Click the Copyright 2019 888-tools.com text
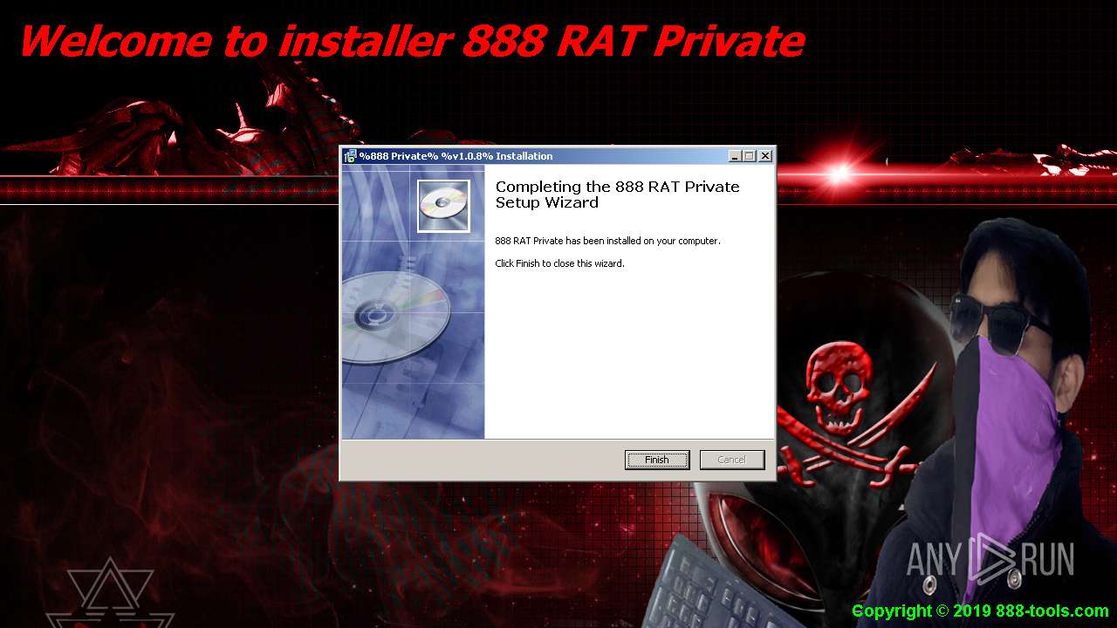This screenshot has width=1117, height=628. coord(980,611)
